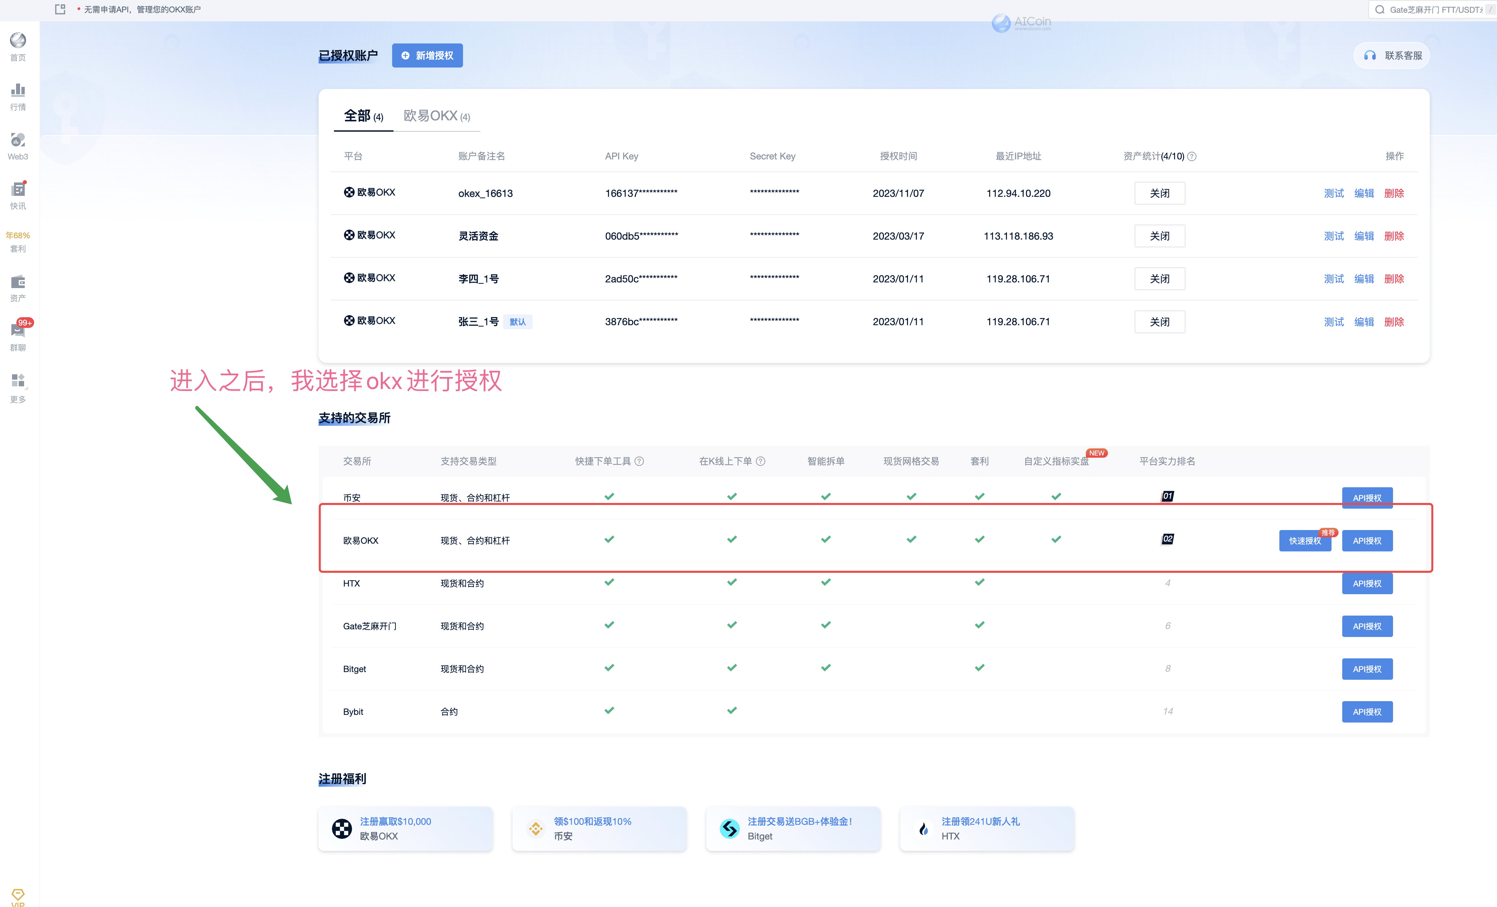Click 测试 for 李四_1号 account
Screen dimensions: 1497x907
click(x=1334, y=279)
